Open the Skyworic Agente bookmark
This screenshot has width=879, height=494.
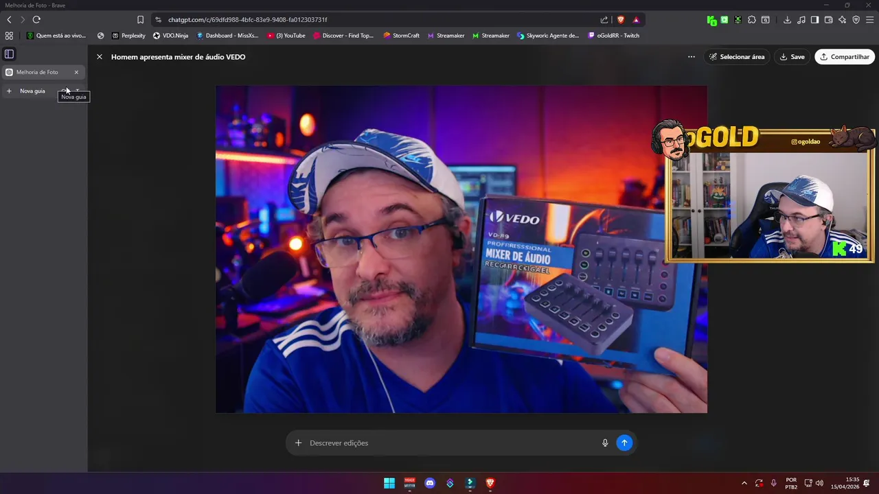click(548, 36)
